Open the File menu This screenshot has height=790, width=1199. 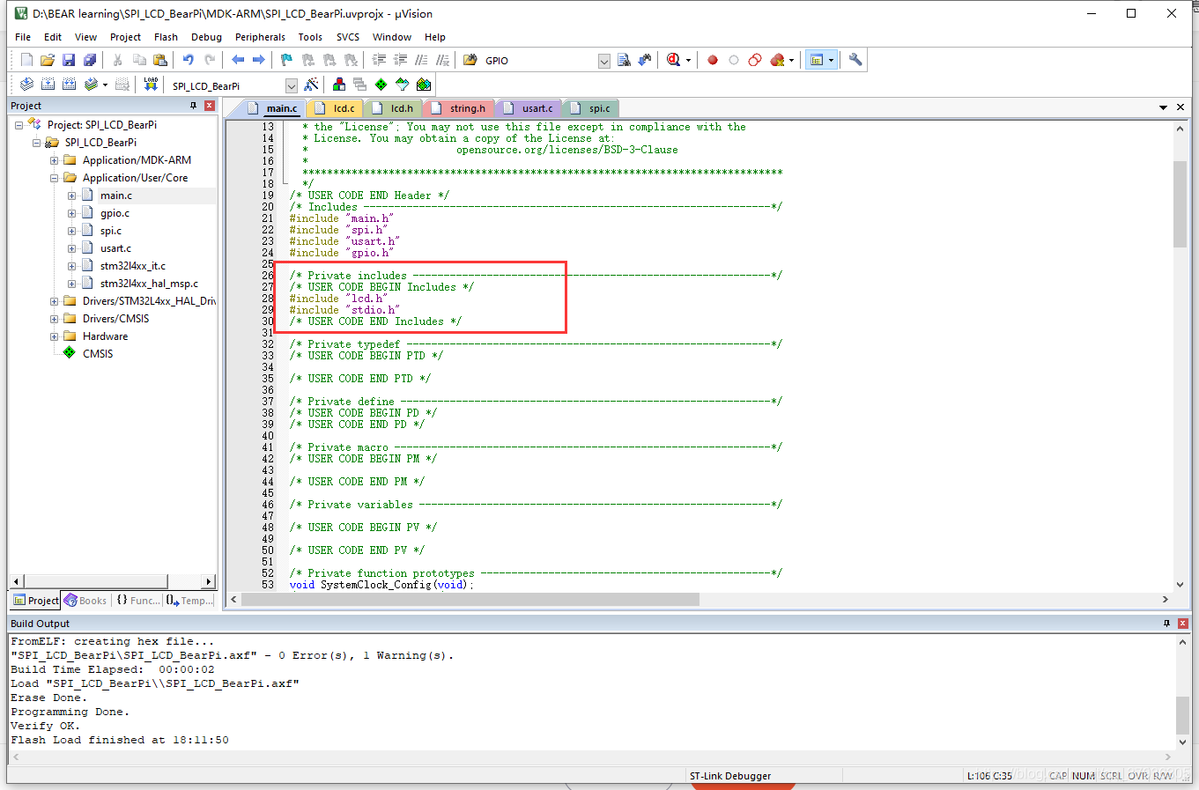(23, 37)
